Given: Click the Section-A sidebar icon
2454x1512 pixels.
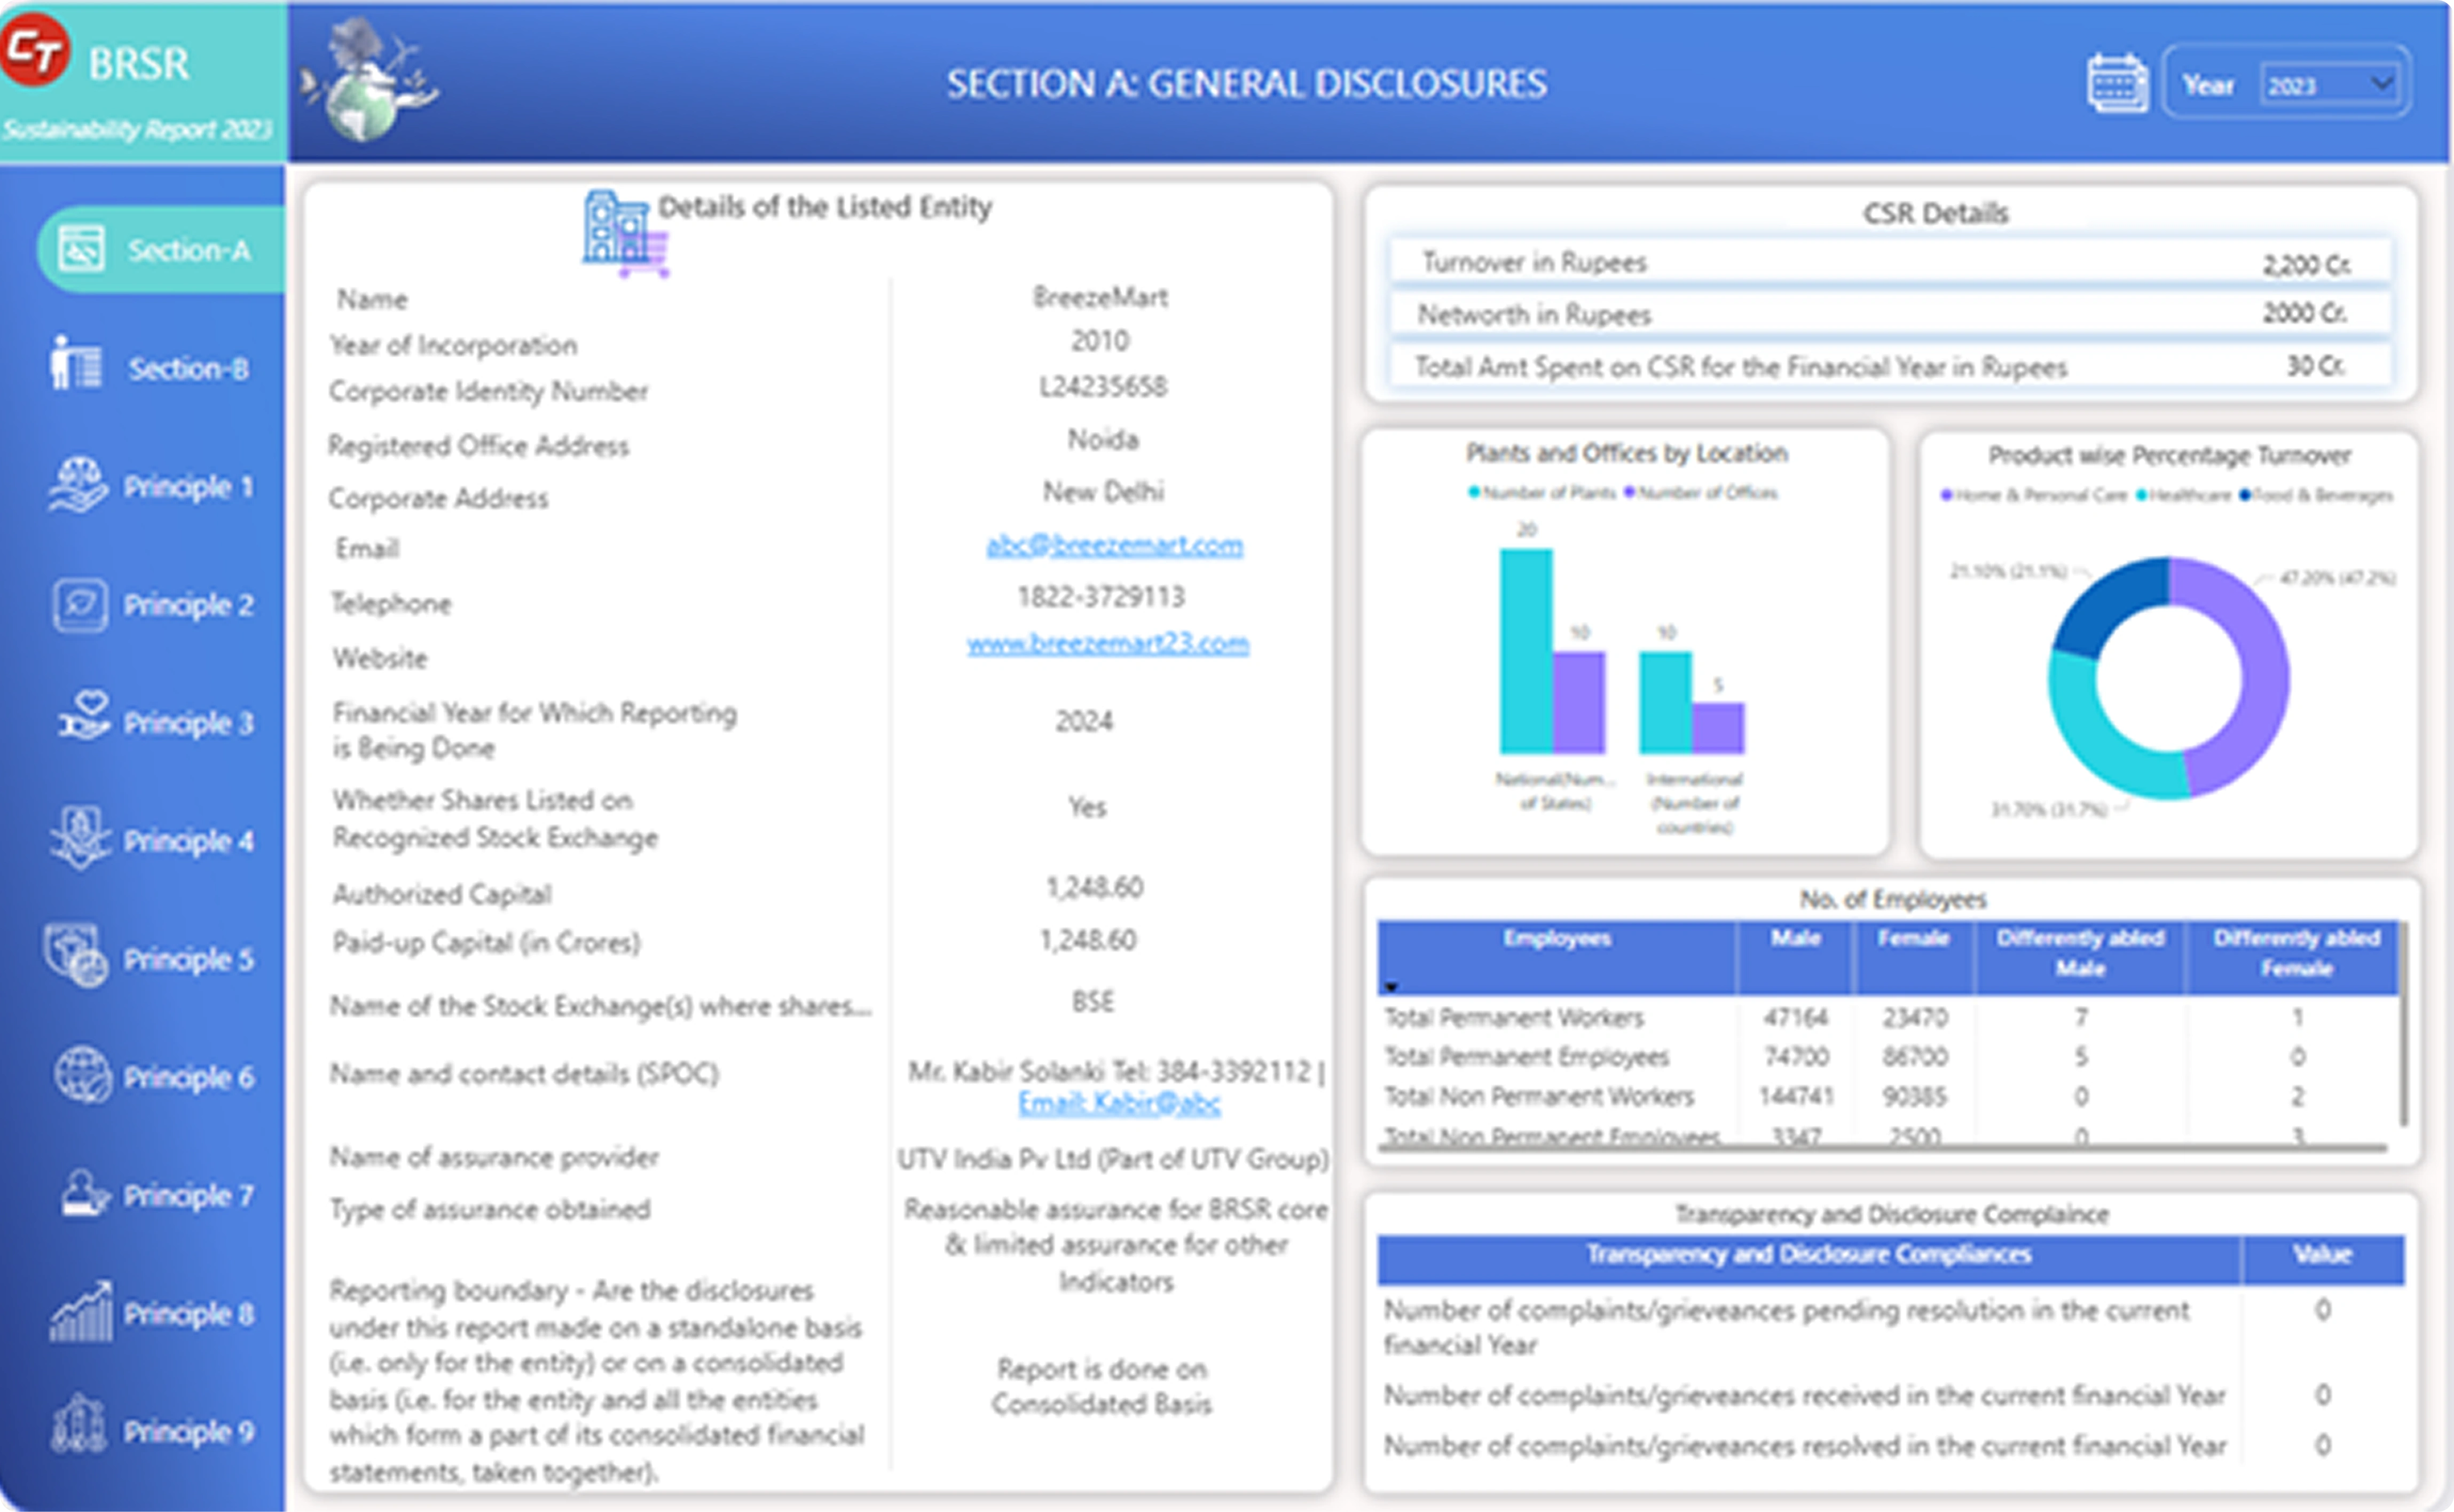Looking at the screenshot, I should pyautogui.click(x=81, y=249).
